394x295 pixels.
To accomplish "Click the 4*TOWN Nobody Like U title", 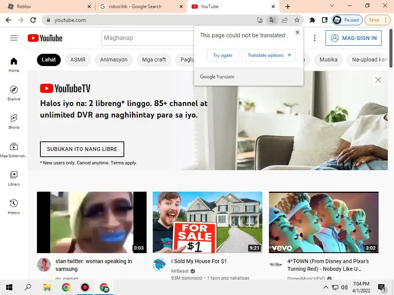I will click(x=328, y=265).
